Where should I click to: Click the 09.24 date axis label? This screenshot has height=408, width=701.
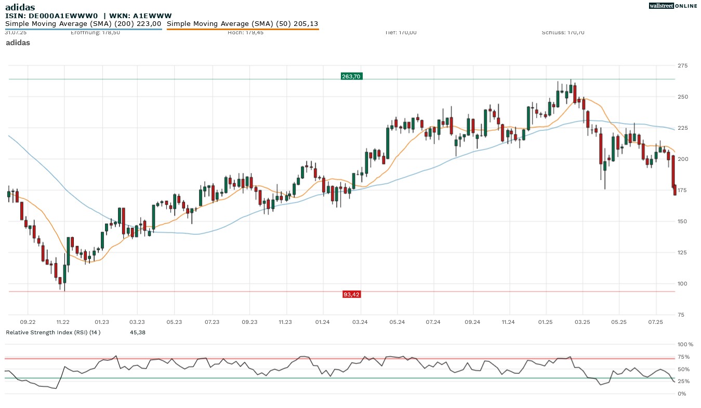pos(472,322)
